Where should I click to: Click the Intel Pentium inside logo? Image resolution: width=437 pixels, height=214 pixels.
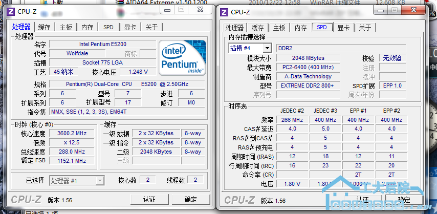coord(182,57)
